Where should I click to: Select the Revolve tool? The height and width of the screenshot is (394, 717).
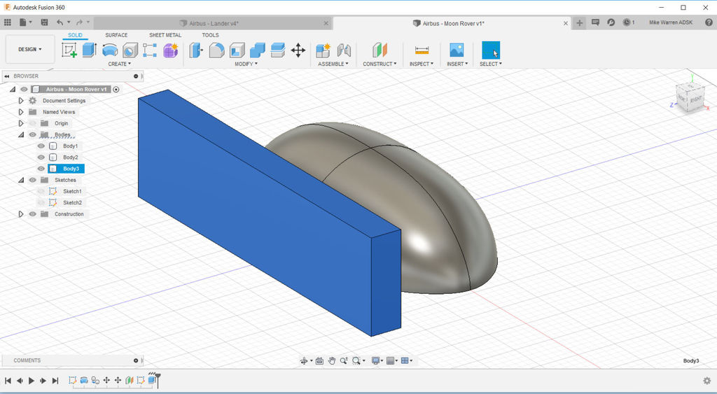tap(110, 50)
